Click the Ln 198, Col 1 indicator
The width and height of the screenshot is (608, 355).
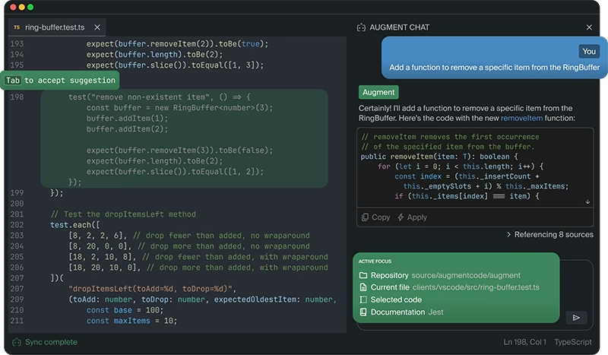click(524, 342)
